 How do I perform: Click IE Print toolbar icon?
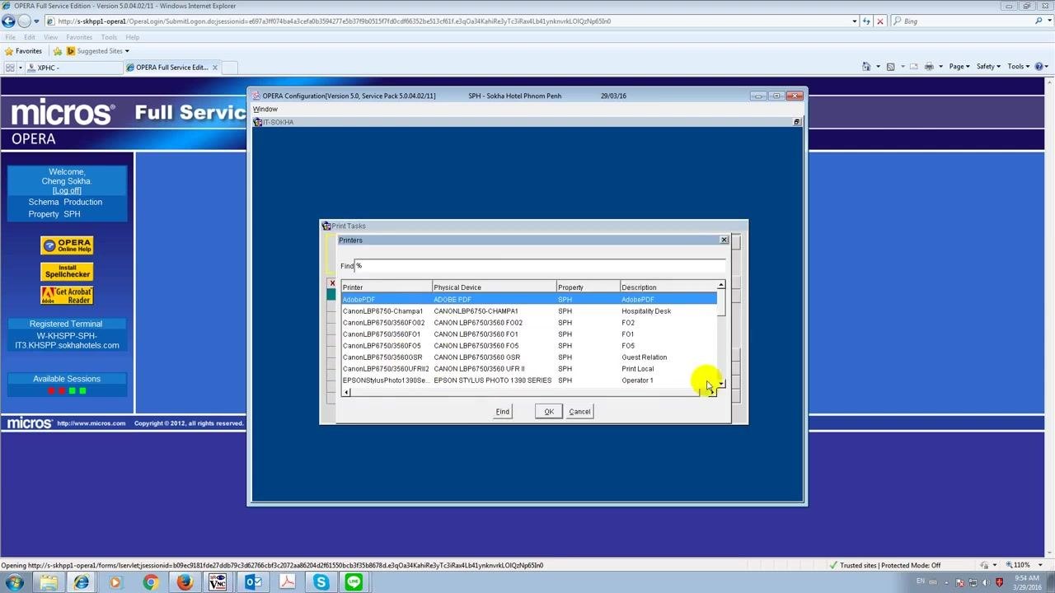tap(929, 67)
